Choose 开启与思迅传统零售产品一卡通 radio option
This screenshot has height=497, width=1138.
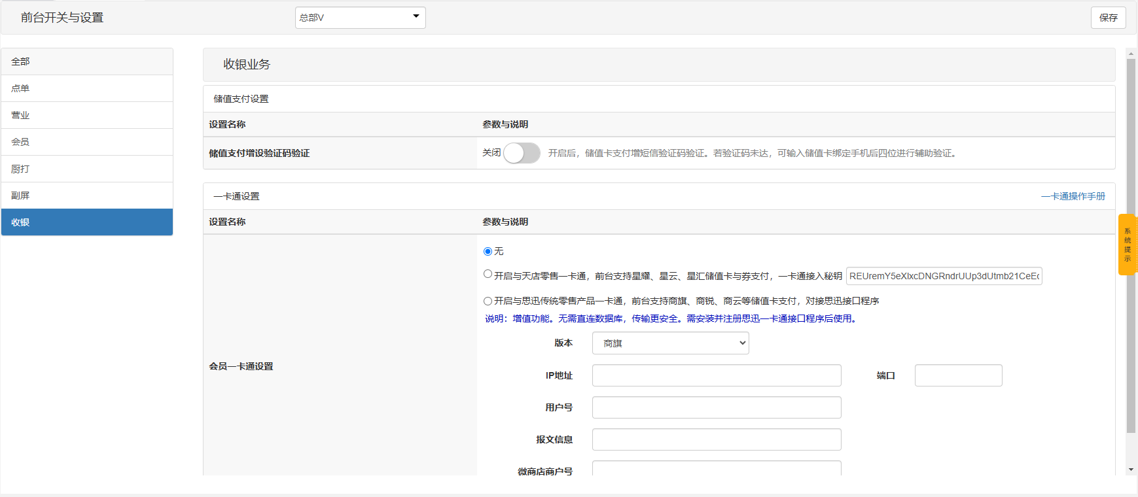click(488, 301)
